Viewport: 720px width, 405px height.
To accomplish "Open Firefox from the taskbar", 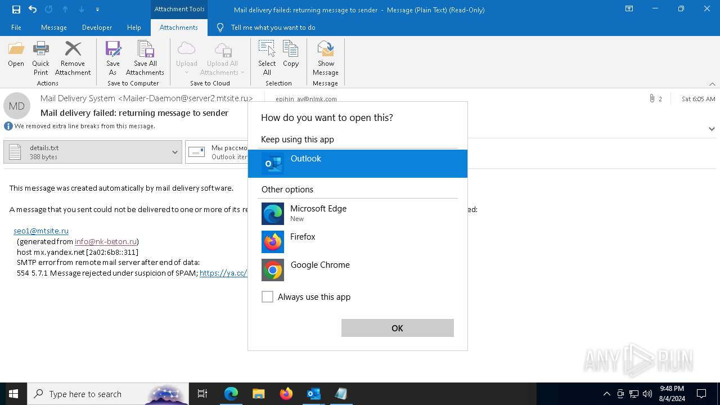I will [286, 394].
